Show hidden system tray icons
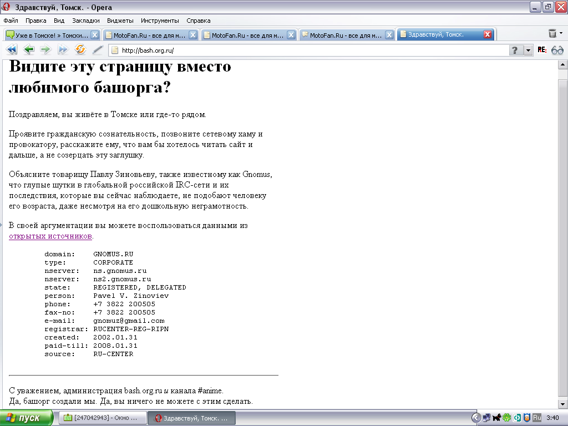The height and width of the screenshot is (426, 568). pos(476,418)
